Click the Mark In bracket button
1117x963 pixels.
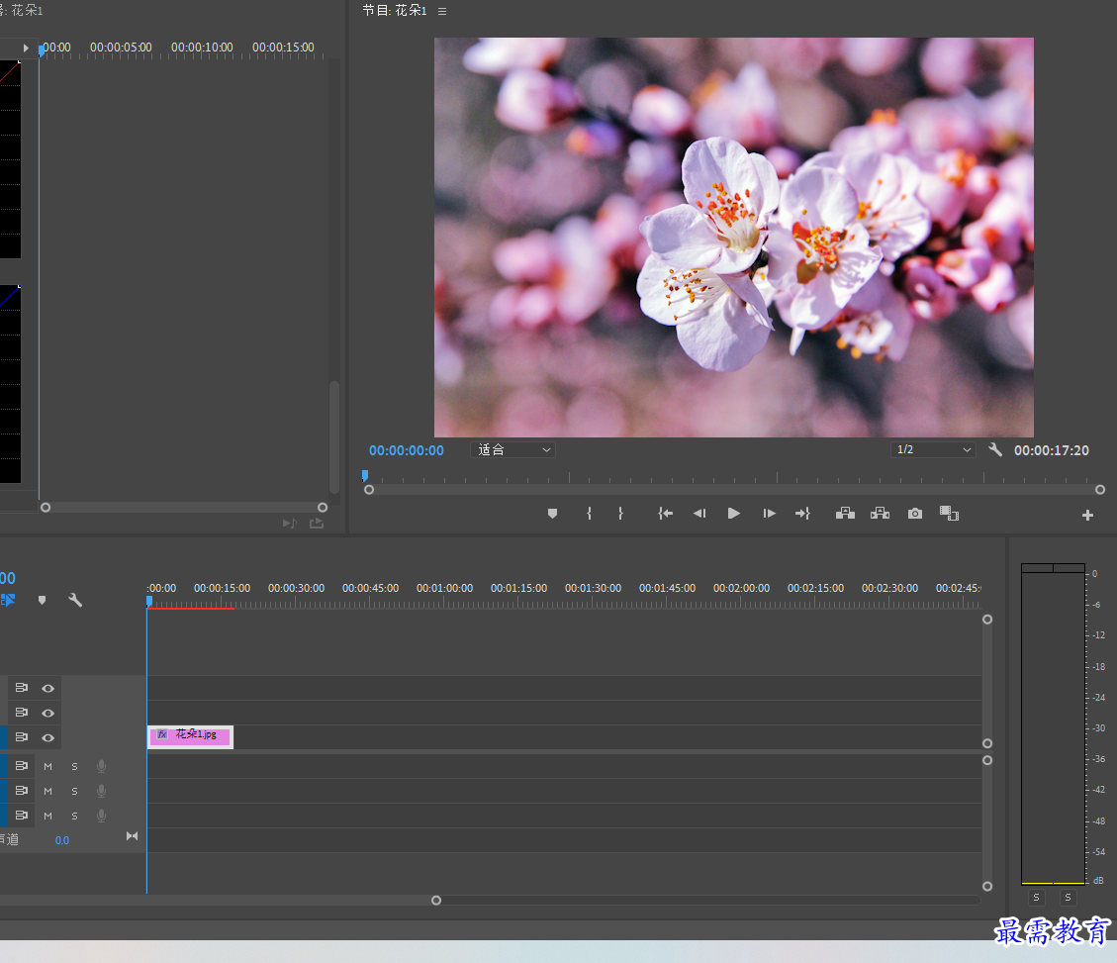589,514
